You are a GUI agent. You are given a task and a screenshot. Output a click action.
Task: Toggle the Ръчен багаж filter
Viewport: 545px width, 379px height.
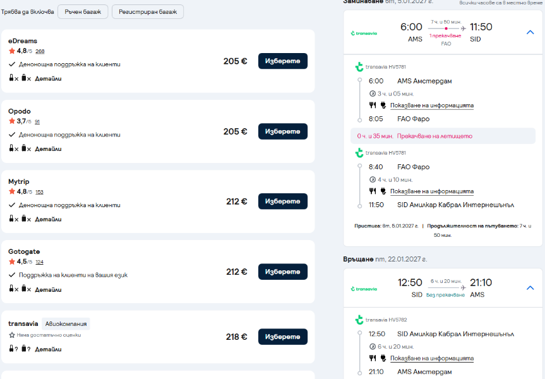[83, 12]
